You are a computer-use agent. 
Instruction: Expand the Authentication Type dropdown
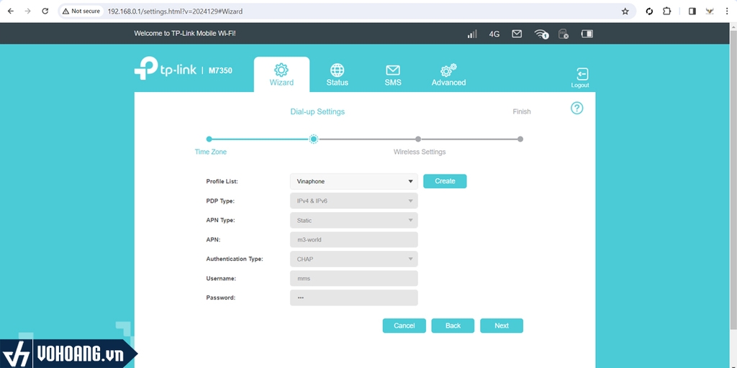point(353,259)
